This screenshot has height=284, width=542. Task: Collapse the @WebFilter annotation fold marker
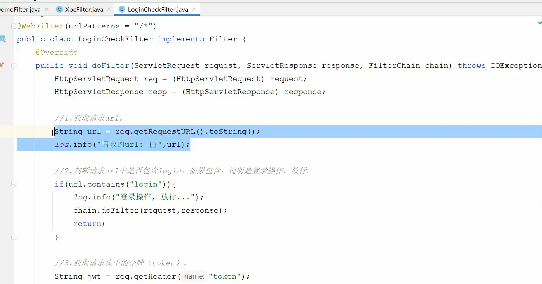click(x=14, y=26)
